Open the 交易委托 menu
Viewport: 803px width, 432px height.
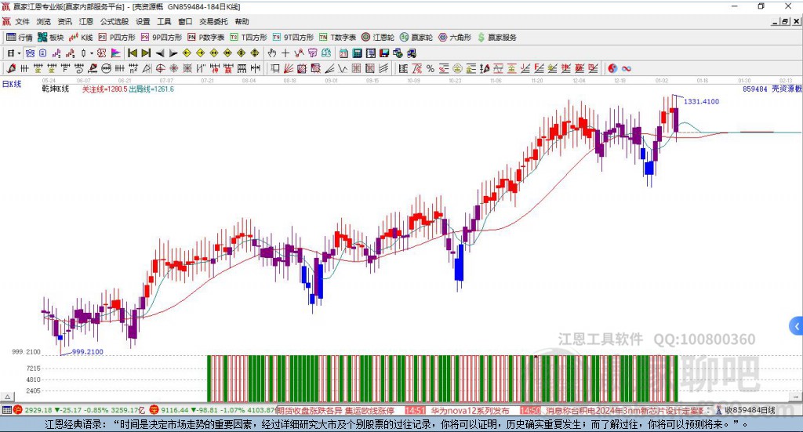tap(213, 21)
